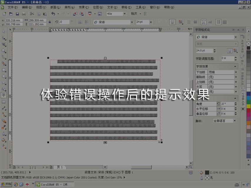Click the character formatting icon in property bar

(203, 22)
